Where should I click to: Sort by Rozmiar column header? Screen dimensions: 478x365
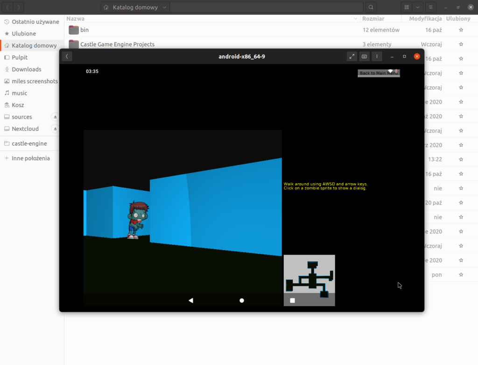[373, 19]
